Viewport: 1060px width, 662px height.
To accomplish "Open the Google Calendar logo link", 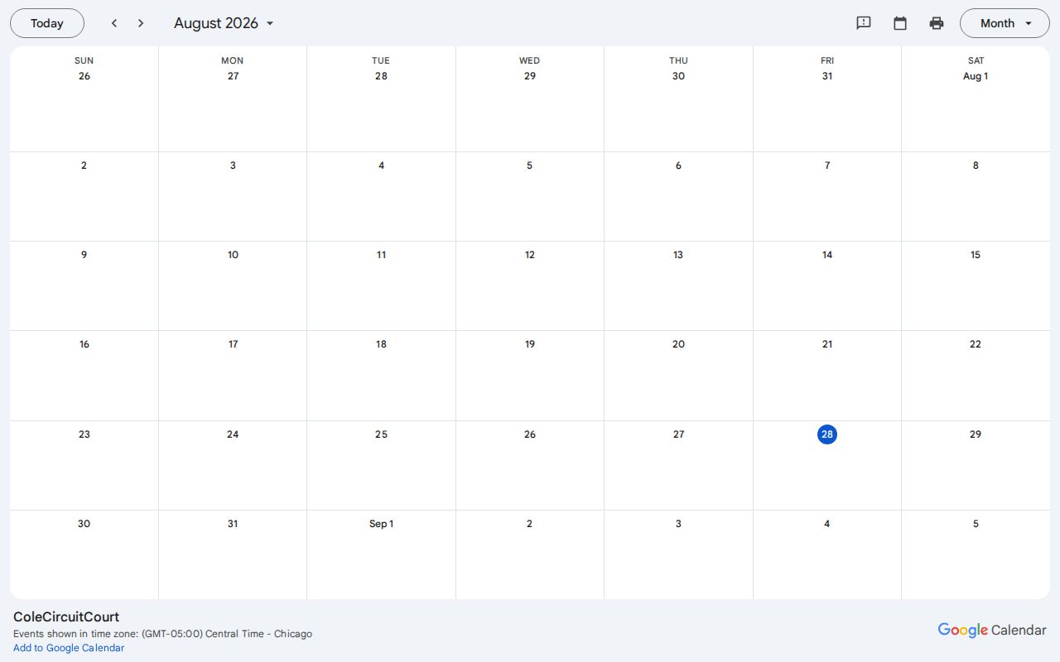I will [x=992, y=630].
